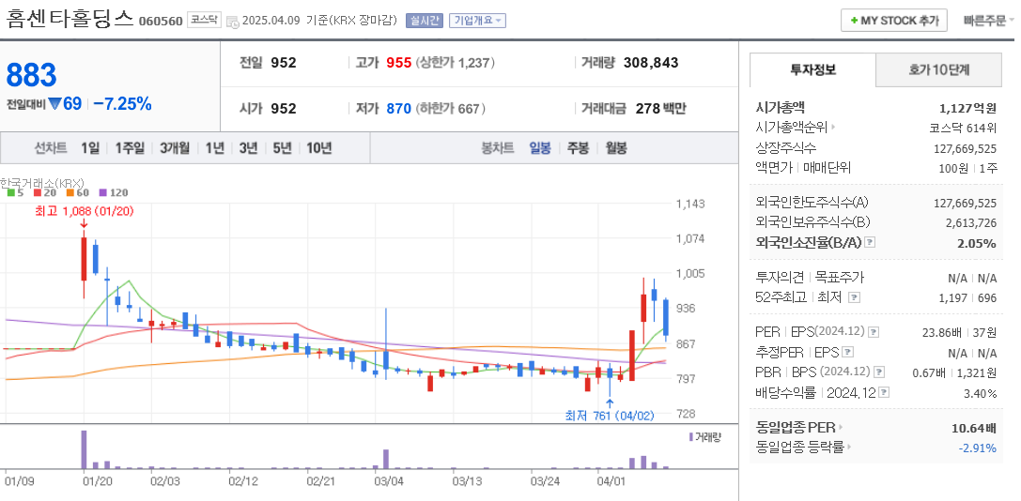Toggle the 실시간 real-time button
Viewport: 1021px width, 501px height.
pos(424,21)
